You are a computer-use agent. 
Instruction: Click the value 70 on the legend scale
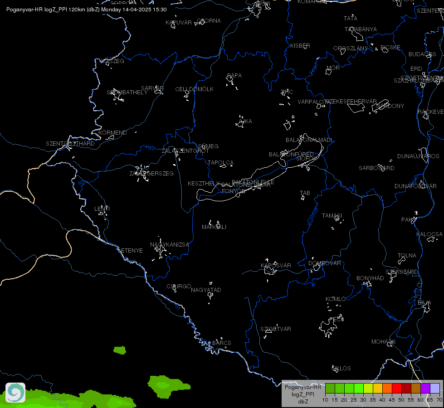[x=439, y=400]
